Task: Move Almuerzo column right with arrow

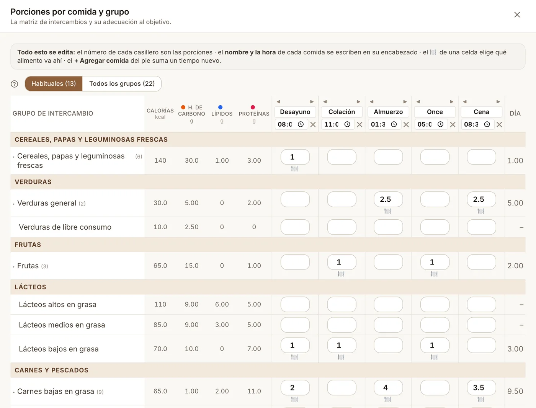Action: pos(405,102)
